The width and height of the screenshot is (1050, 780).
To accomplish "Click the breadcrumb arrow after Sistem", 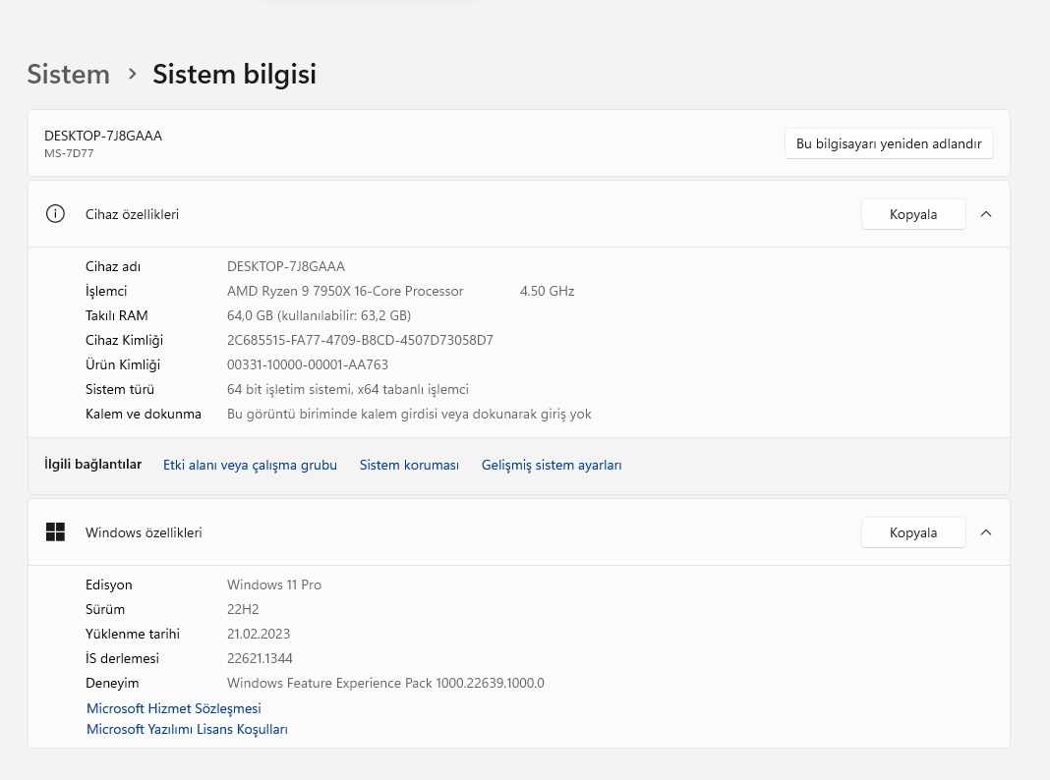I will pyautogui.click(x=132, y=75).
